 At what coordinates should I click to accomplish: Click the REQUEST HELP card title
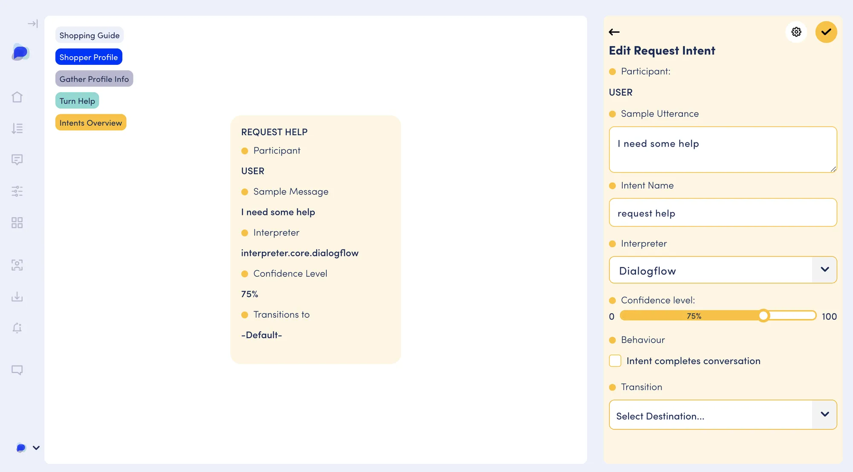coord(274,132)
